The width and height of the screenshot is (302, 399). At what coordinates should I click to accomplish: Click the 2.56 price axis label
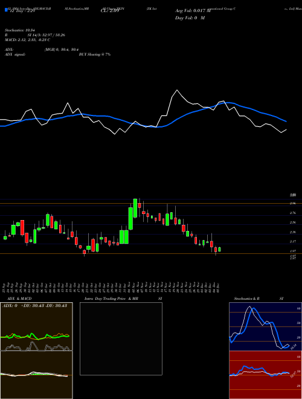pyautogui.click(x=293, y=222)
